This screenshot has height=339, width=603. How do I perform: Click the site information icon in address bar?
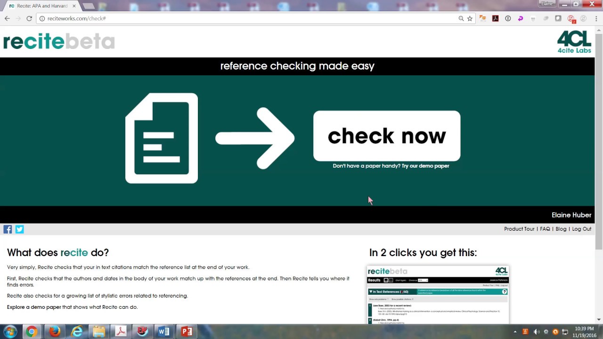pyautogui.click(x=42, y=18)
